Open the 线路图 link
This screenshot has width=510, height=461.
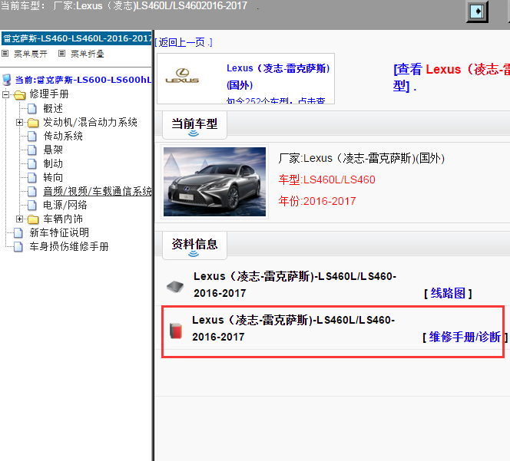[448, 293]
